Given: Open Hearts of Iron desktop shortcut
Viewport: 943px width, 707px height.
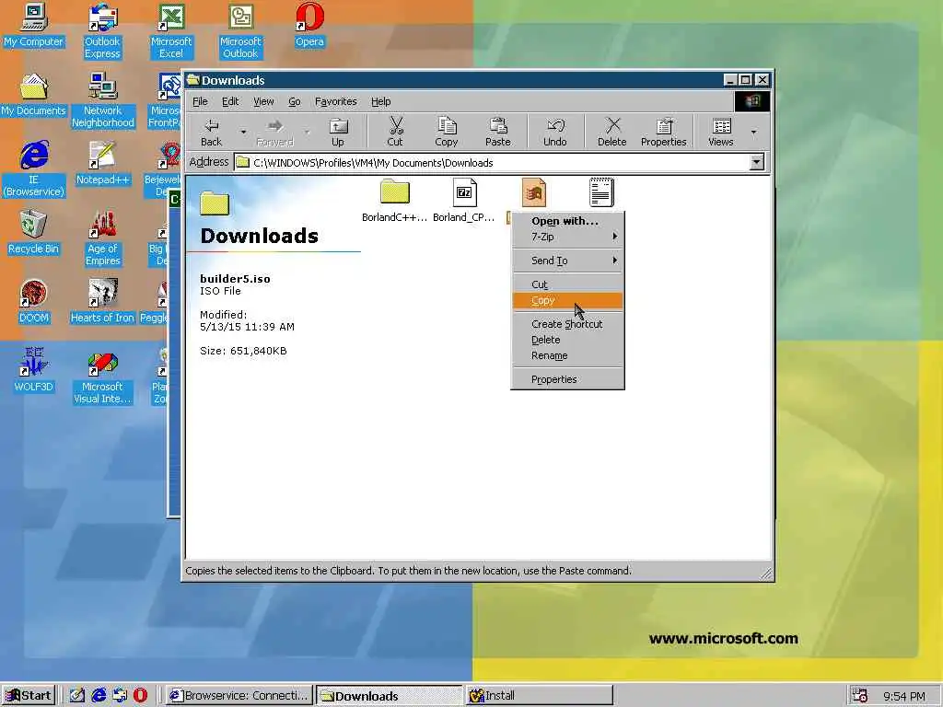Looking at the screenshot, I should click(x=102, y=302).
